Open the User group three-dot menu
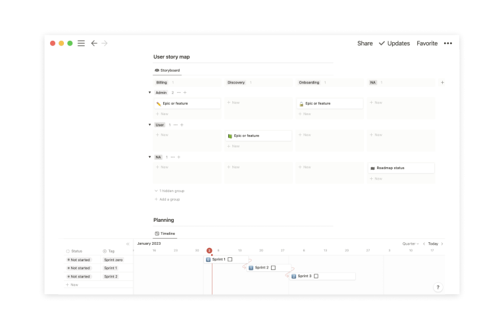 tap(176, 125)
